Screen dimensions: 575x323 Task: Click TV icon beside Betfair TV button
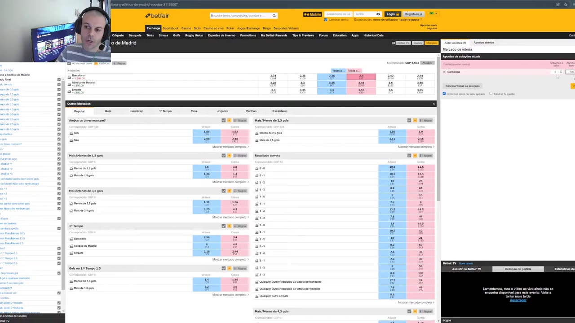393,43
